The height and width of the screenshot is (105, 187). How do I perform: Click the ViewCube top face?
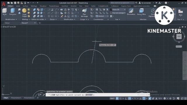click(179, 36)
